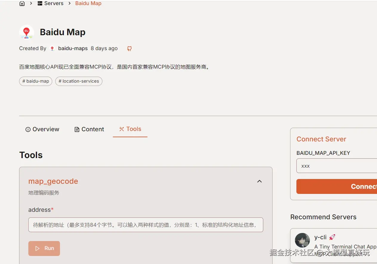Switch to the Content tab
377x264 pixels.
(89, 129)
